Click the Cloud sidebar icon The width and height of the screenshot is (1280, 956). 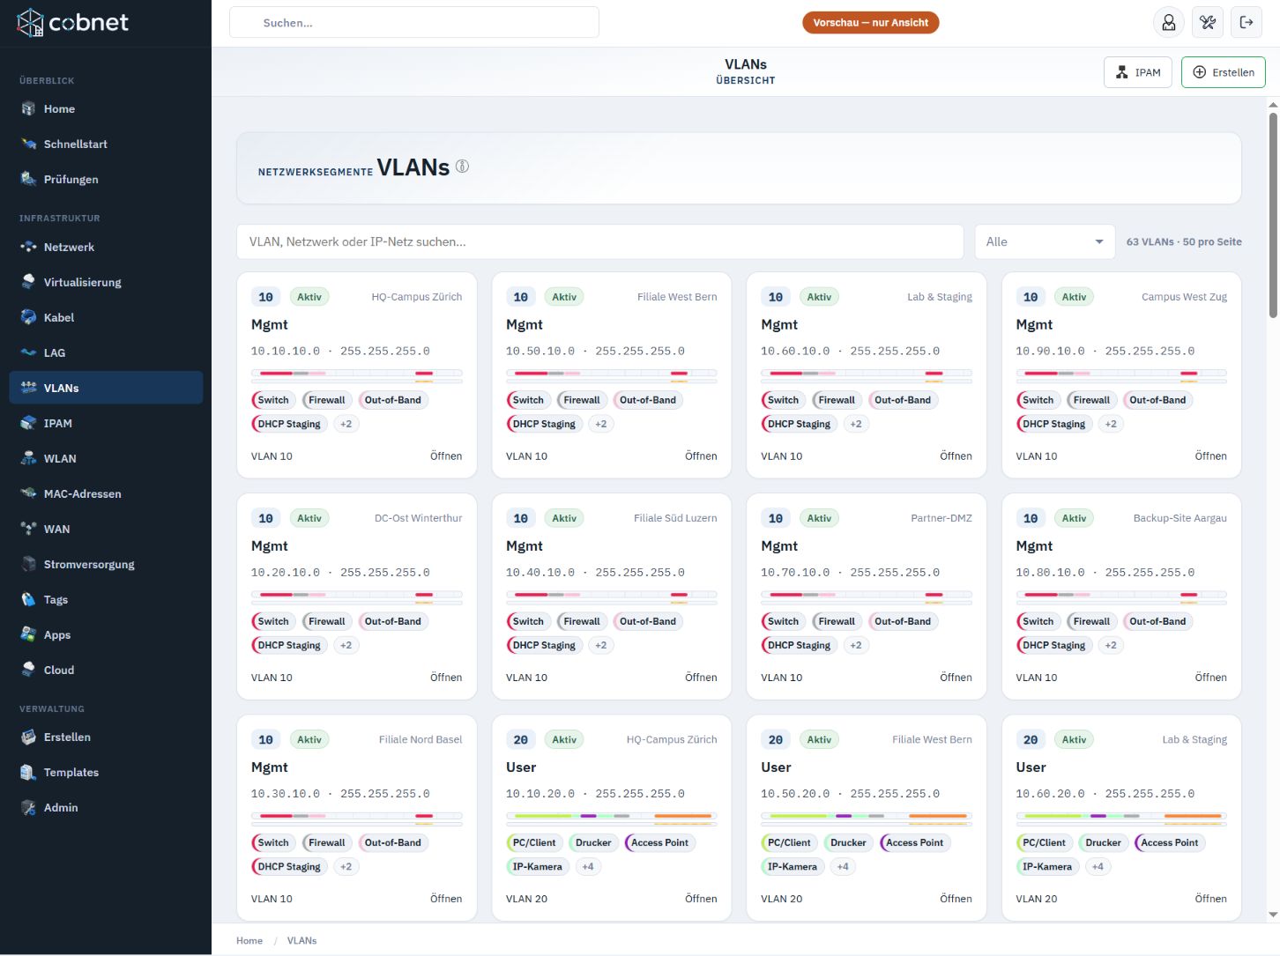click(28, 671)
